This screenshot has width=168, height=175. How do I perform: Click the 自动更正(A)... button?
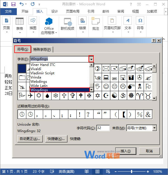point(30,139)
